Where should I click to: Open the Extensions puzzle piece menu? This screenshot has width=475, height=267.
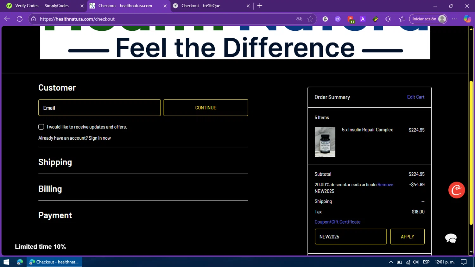(388, 19)
